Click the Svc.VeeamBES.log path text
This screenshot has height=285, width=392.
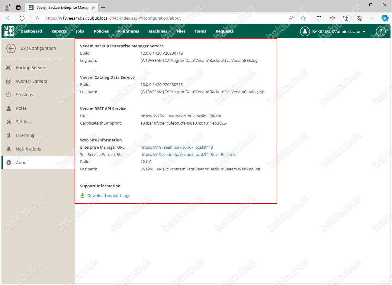click(199, 60)
